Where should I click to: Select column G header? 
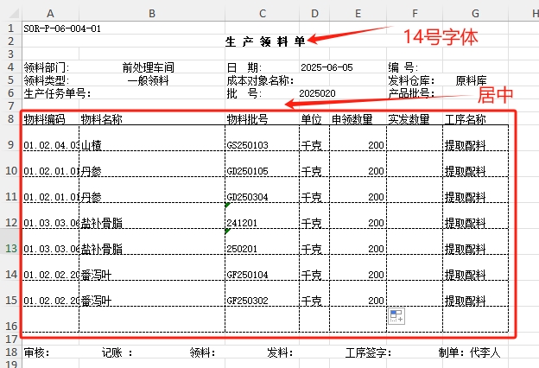pos(475,14)
